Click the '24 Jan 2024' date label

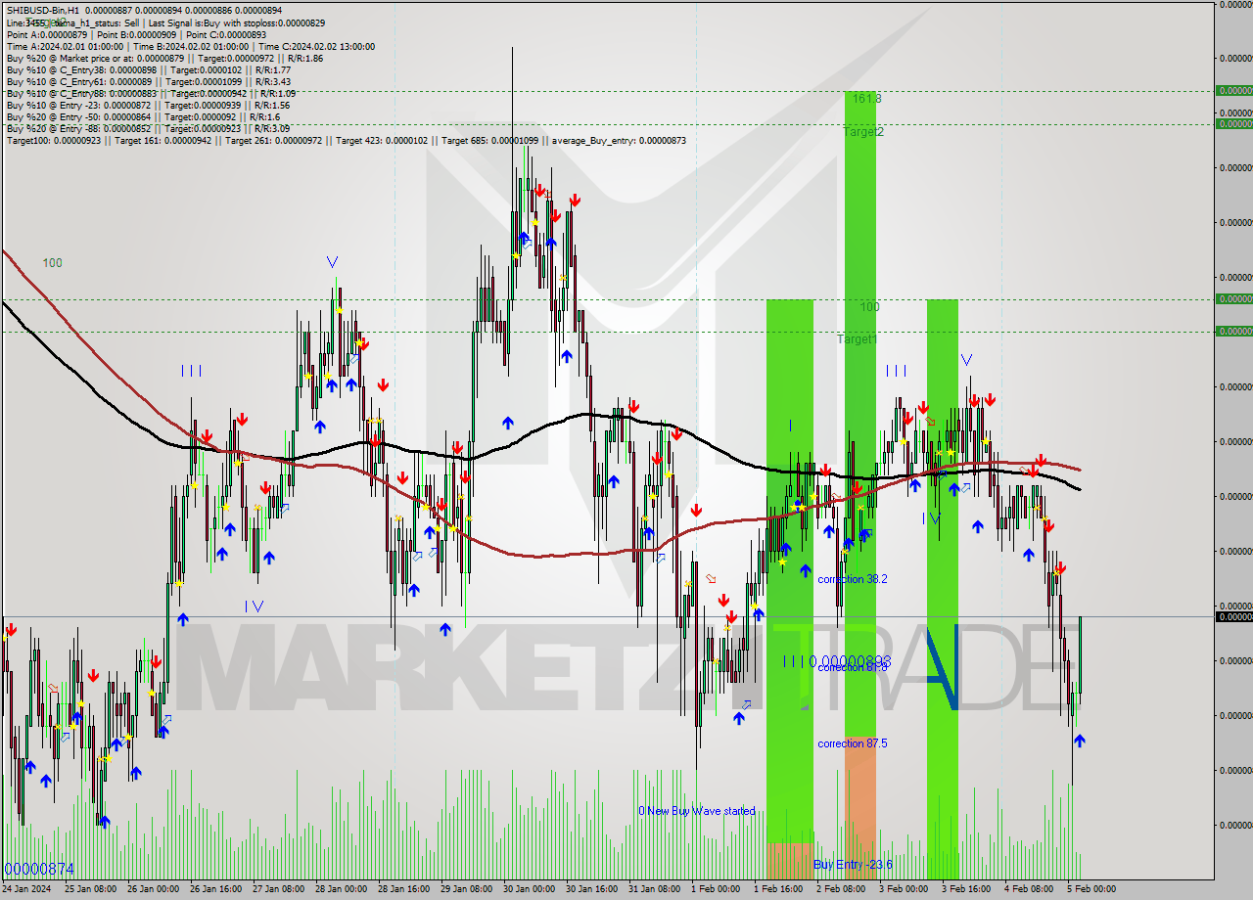tap(27, 889)
